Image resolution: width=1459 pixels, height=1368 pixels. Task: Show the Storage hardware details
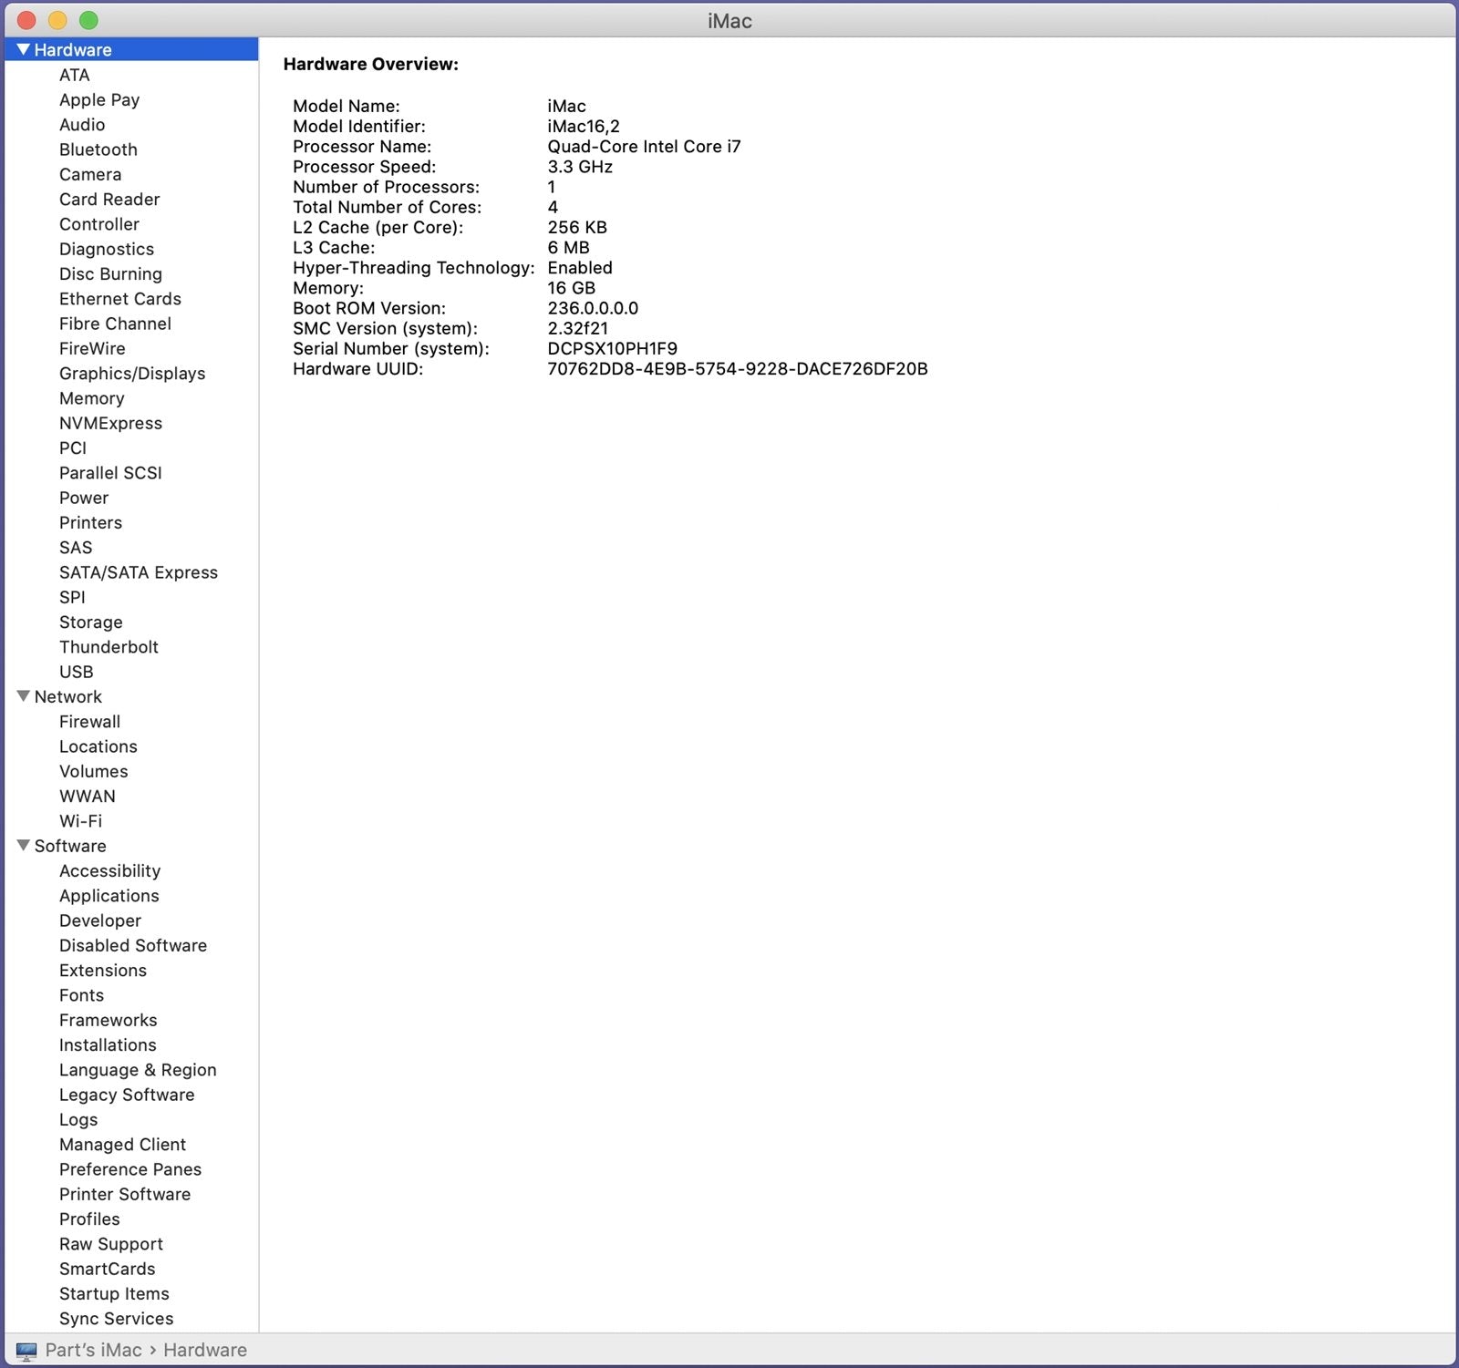pyautogui.click(x=90, y=622)
